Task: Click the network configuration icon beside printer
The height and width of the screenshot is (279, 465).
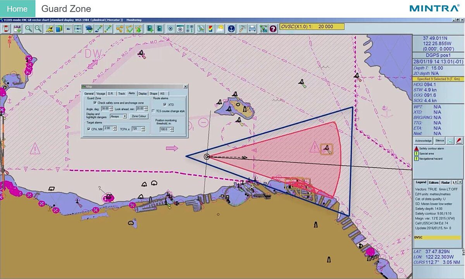Action: [x=263, y=28]
